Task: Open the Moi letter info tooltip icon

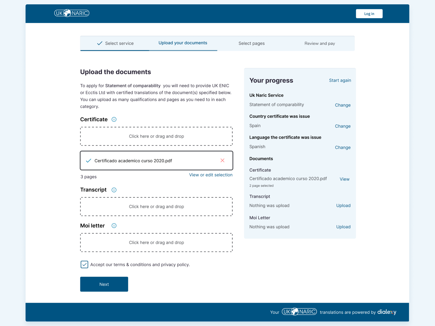Action: (114, 225)
